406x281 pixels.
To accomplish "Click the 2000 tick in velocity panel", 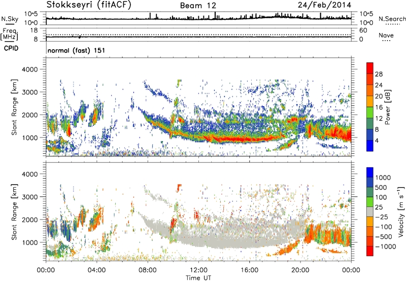I will pos(29,220).
